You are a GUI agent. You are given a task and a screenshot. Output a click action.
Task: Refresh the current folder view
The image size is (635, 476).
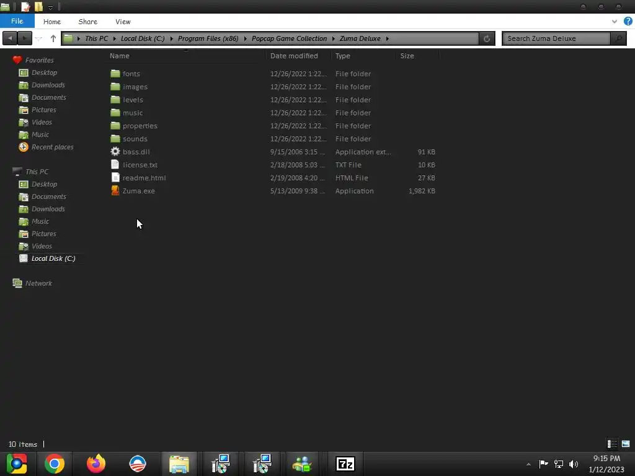(x=487, y=38)
